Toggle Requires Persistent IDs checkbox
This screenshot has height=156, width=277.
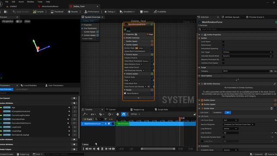click(223, 60)
